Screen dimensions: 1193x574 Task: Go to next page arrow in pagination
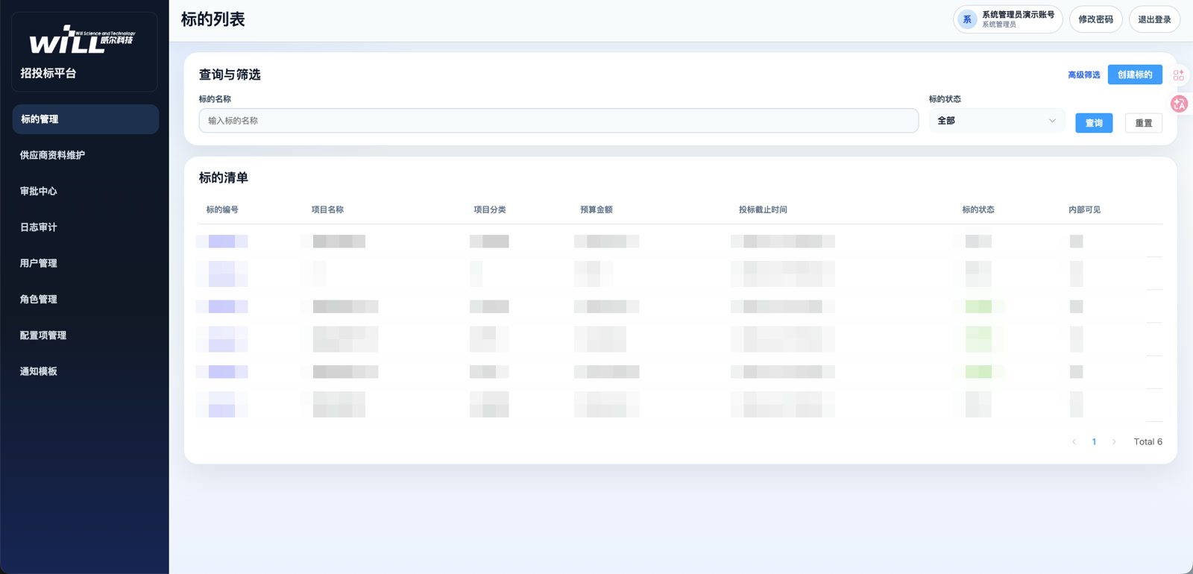tap(1114, 442)
